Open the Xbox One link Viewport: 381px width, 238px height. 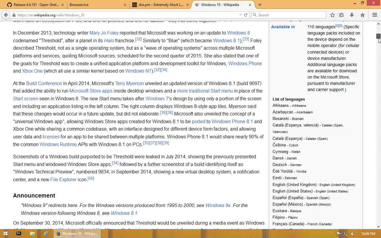coord(32,71)
